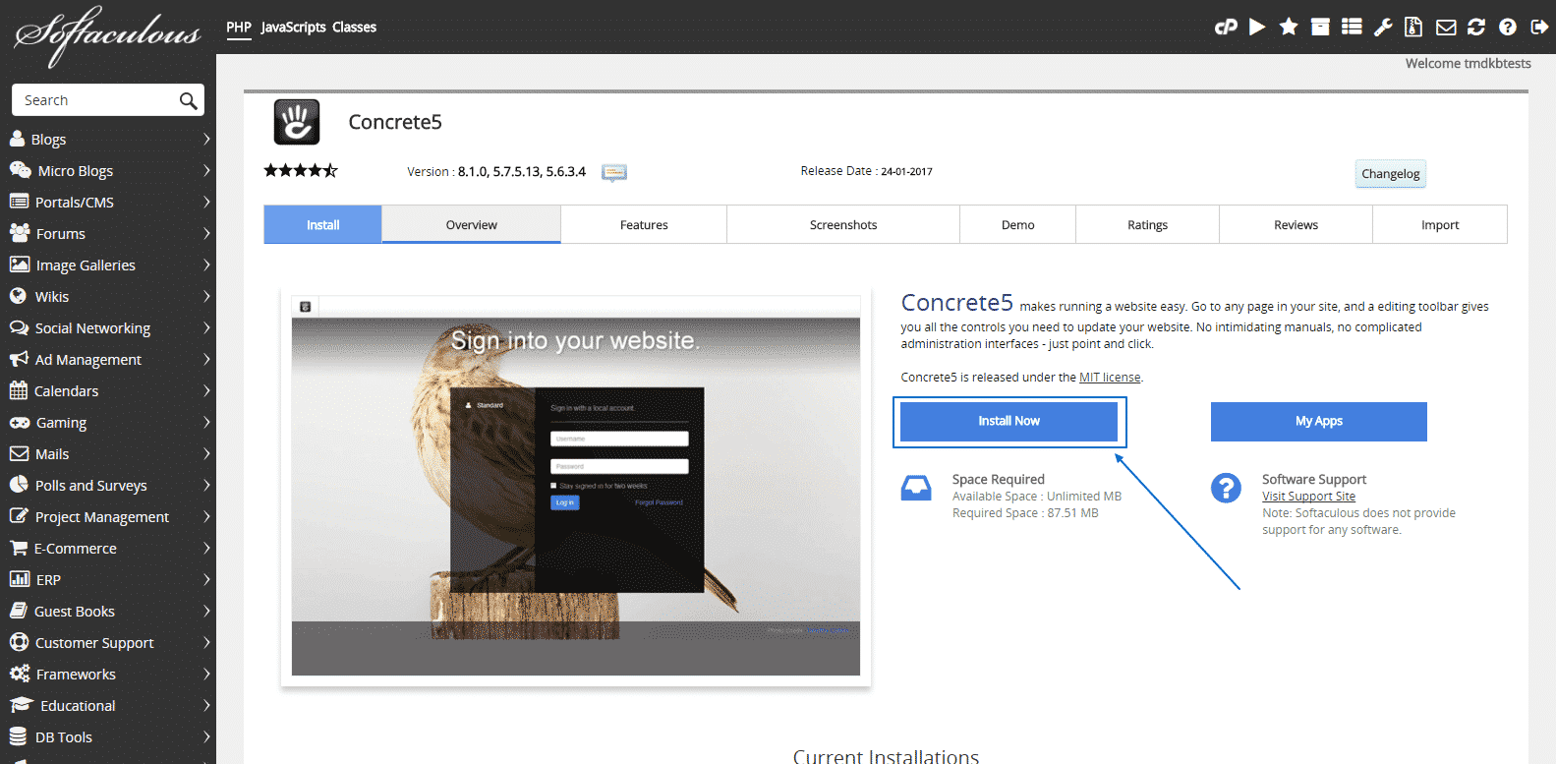Click the Install Now button
Image resolution: width=1556 pixels, height=764 pixels.
click(1009, 421)
